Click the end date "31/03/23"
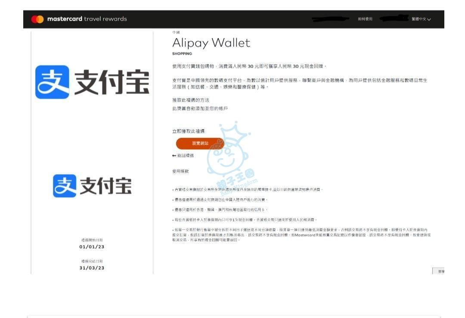The image size is (465, 318). pos(92,268)
